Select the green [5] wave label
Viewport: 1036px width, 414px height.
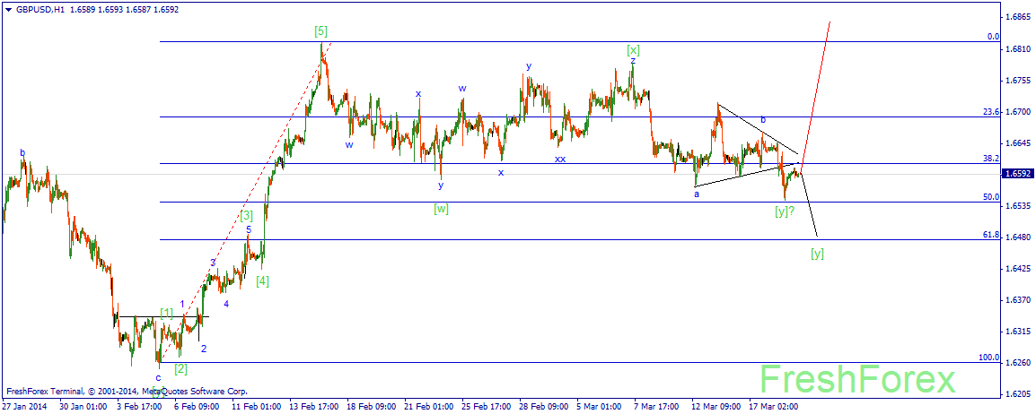point(321,30)
